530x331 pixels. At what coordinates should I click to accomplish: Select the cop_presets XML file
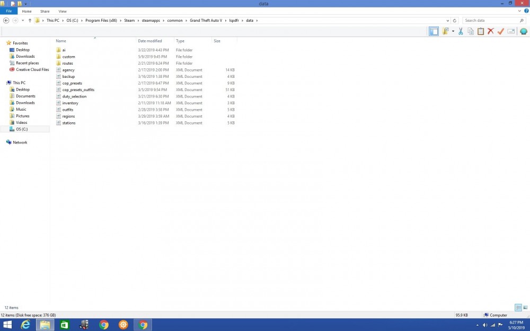(72, 83)
